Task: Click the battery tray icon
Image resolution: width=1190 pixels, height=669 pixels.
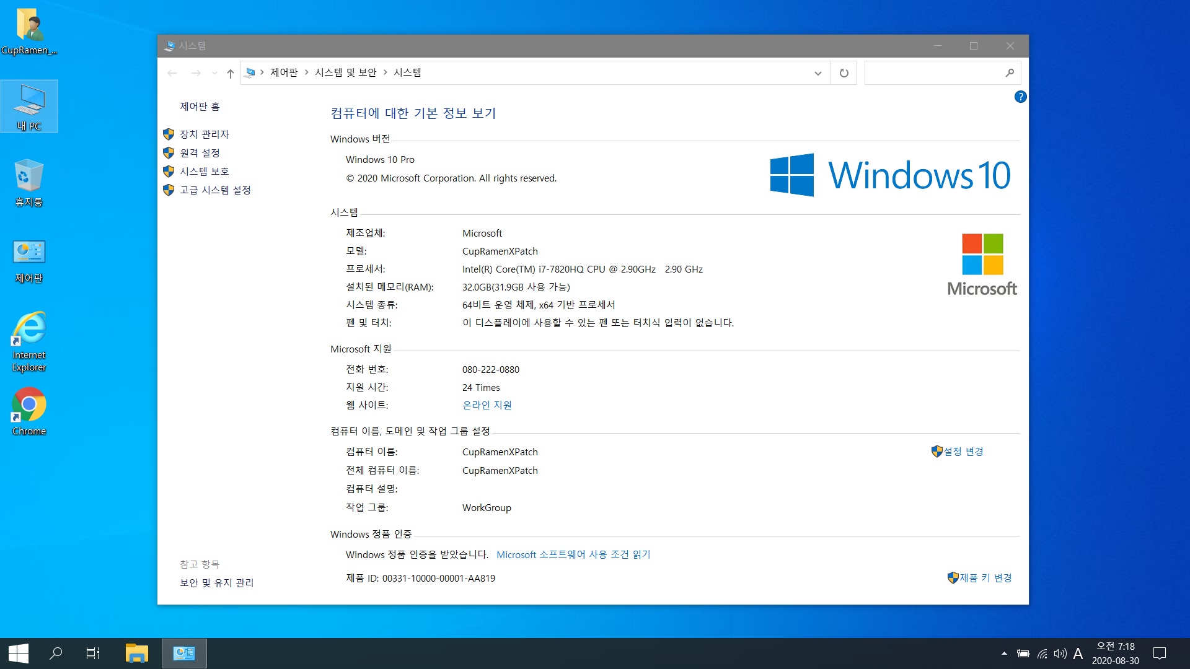Action: click(1023, 654)
